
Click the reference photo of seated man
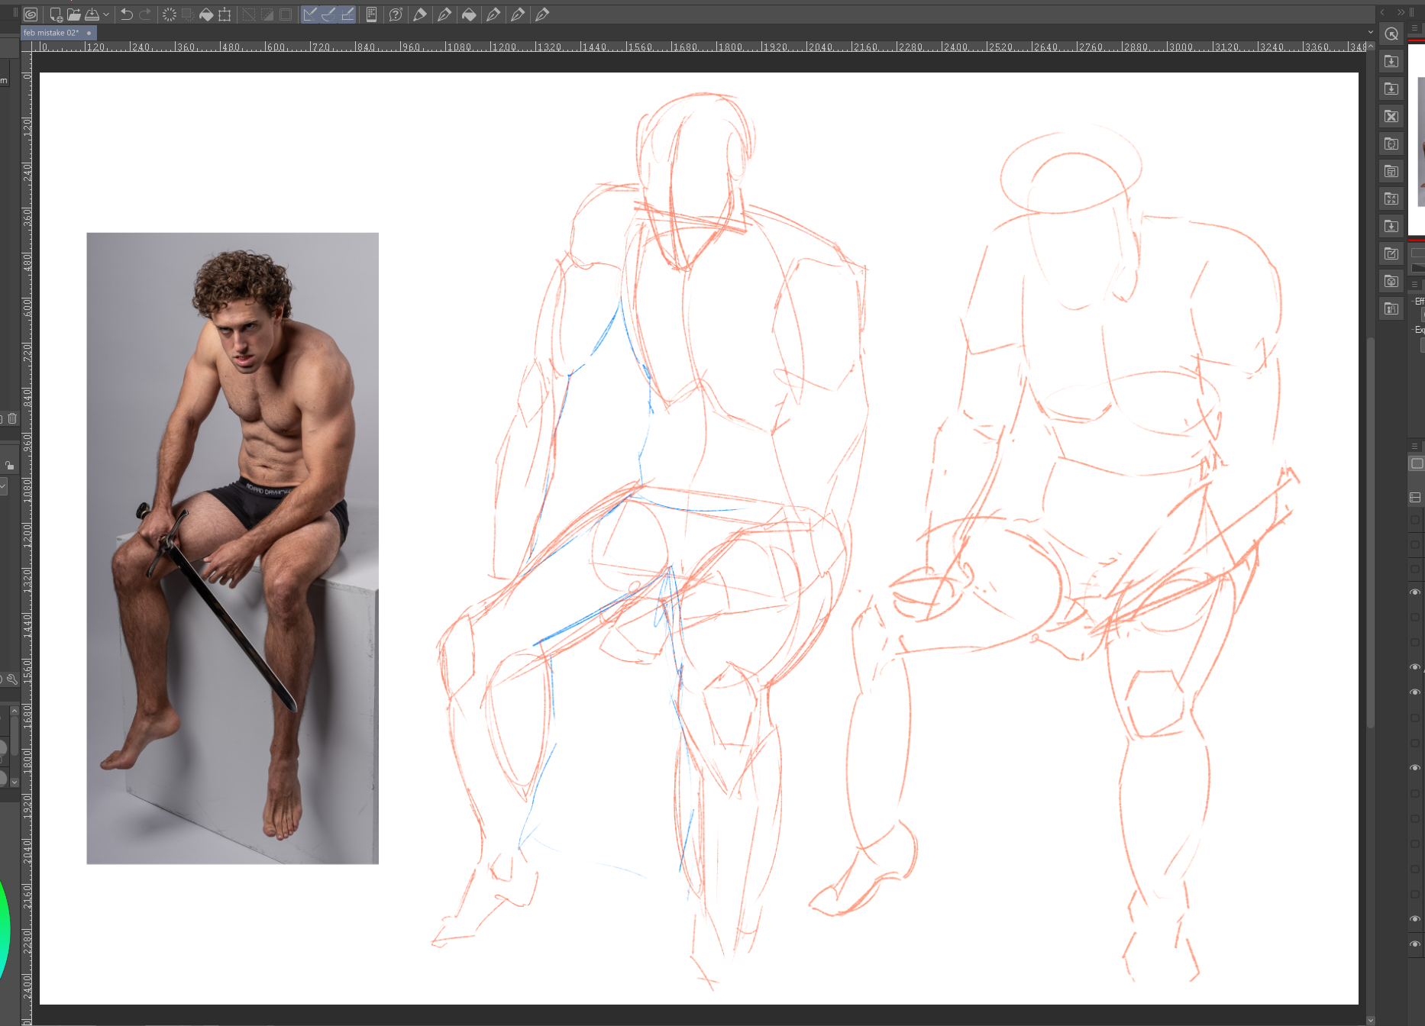pyautogui.click(x=232, y=548)
